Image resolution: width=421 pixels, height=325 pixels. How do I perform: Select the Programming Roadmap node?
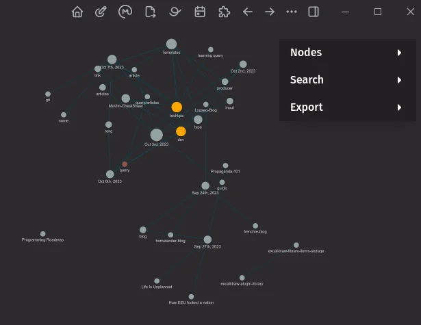click(42, 234)
